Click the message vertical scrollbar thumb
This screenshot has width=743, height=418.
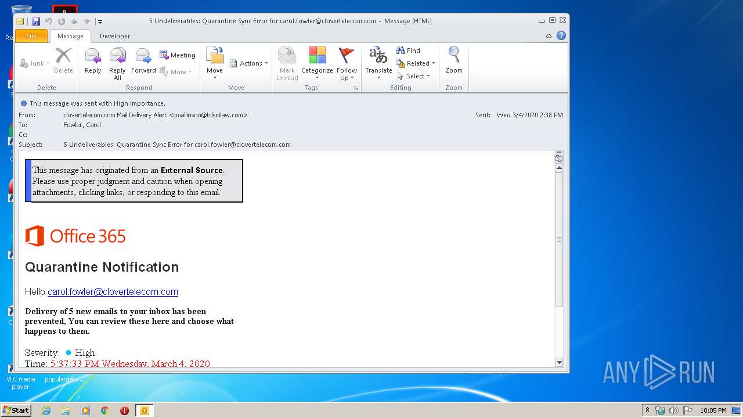[x=559, y=239]
